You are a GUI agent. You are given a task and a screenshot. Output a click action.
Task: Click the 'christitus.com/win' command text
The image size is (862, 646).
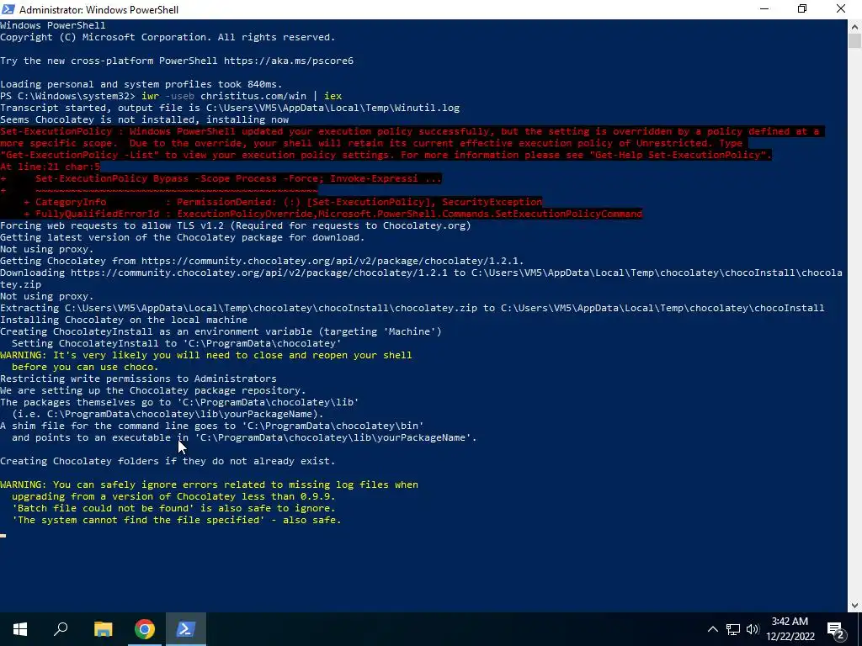tap(253, 96)
